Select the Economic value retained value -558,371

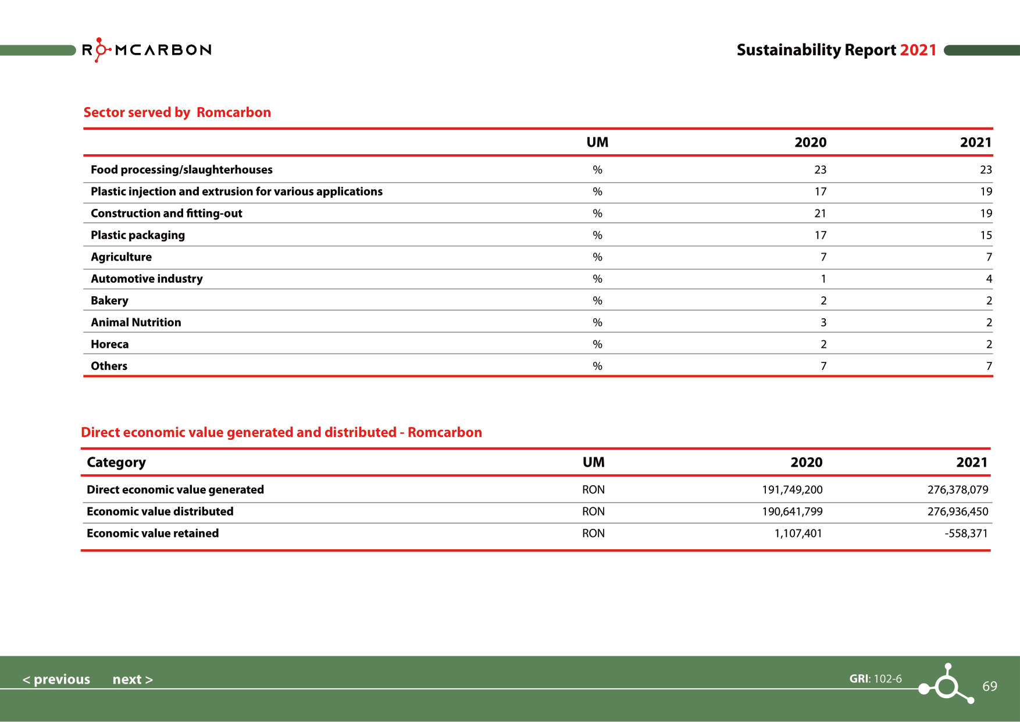click(x=965, y=533)
